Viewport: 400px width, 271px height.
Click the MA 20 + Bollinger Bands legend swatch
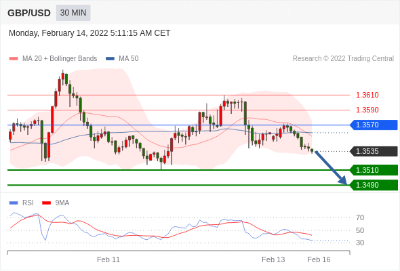pyautogui.click(x=14, y=59)
